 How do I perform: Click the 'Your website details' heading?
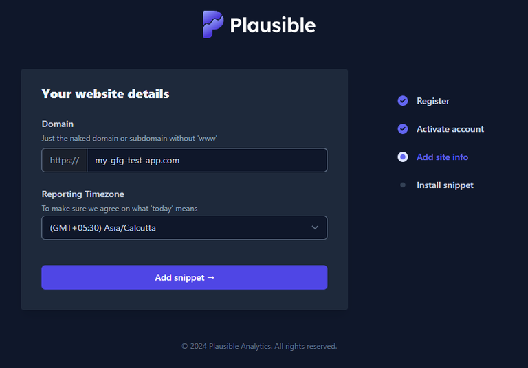105,94
